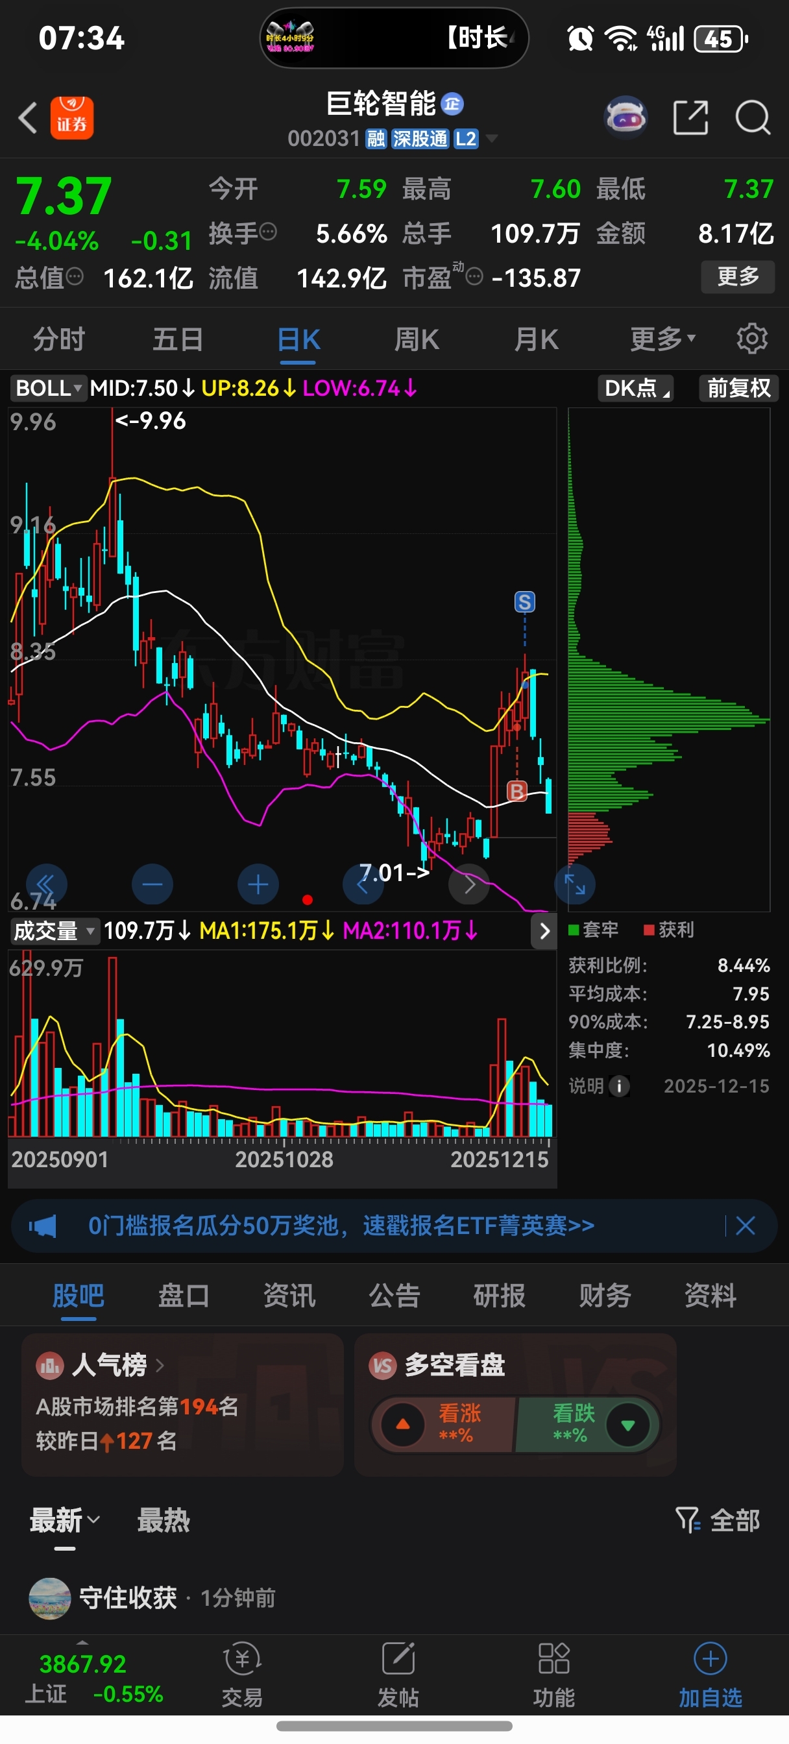Move to previous candle with left chevron
The height and width of the screenshot is (1744, 789).
[364, 884]
